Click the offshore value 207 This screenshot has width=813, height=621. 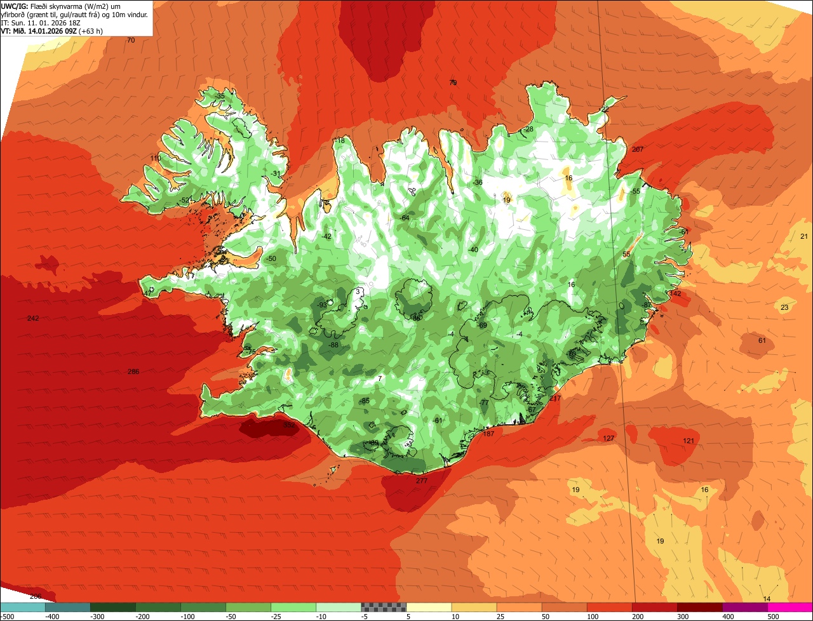(x=638, y=149)
